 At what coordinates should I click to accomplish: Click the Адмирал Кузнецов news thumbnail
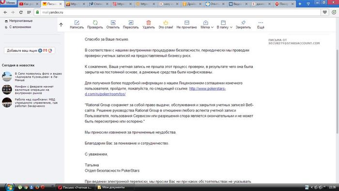tap(7, 77)
